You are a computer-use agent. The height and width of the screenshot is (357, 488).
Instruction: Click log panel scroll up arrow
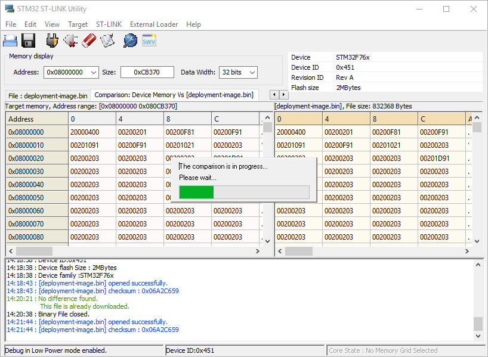478,265
